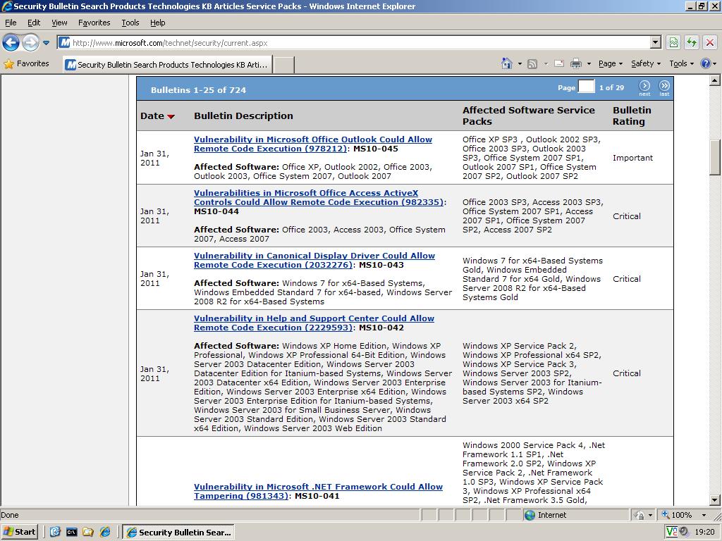This screenshot has width=722, height=541.
Task: Select the Security Bulletin Sear... taskbar button
Action: tap(179, 533)
